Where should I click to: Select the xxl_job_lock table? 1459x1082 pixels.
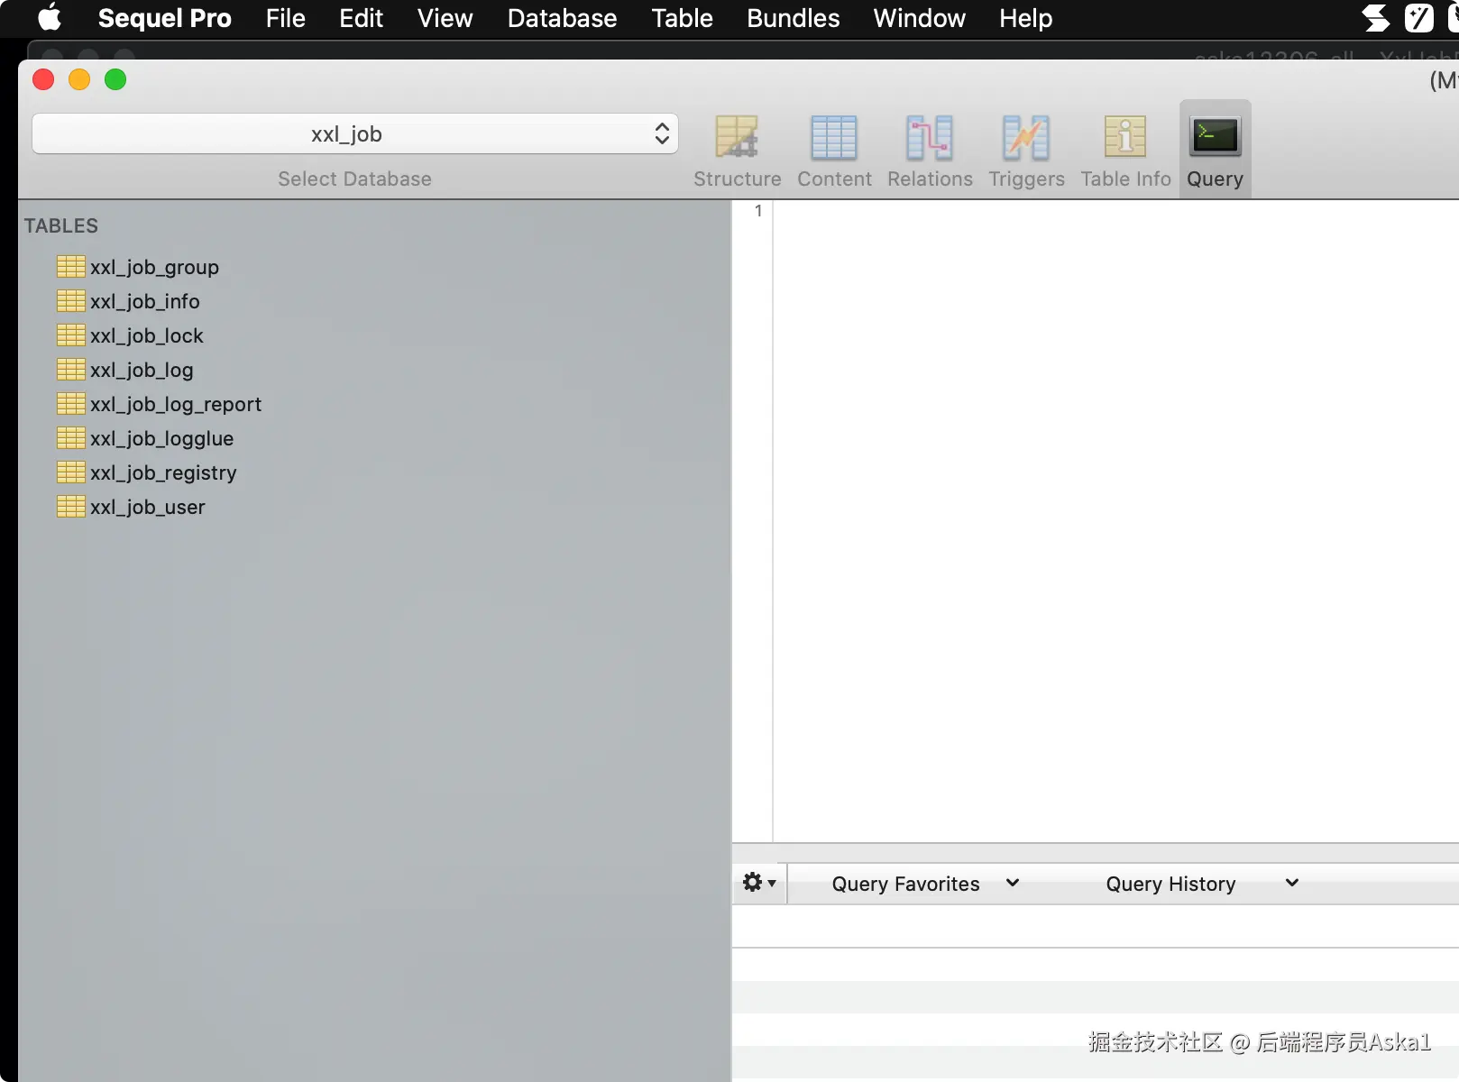tap(147, 335)
